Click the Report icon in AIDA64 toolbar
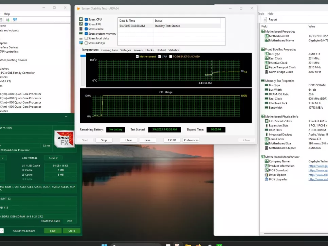The width and height of the screenshot is (328, 246). click(265, 20)
